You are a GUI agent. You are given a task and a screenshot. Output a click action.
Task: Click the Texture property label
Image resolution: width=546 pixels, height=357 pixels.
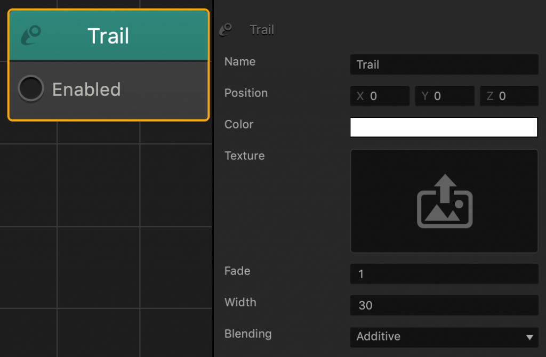coord(244,156)
